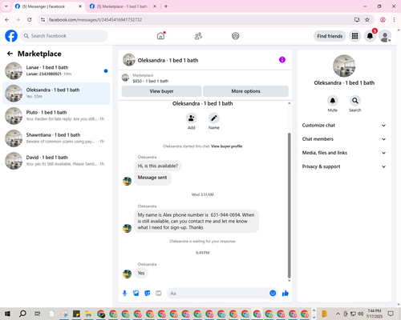
Task: Click the volume icon in system tray
Action: tap(361, 314)
